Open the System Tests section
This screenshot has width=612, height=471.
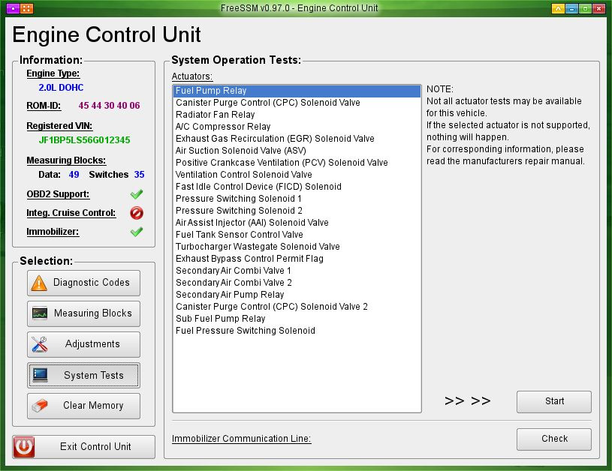pos(83,375)
